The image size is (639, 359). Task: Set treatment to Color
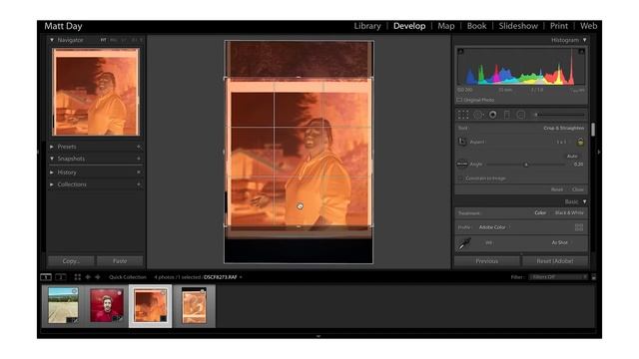pyautogui.click(x=540, y=212)
